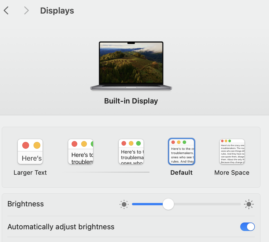
Task: Click the Larger Text label
Action: (30, 172)
